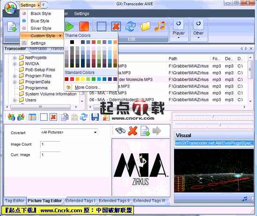This screenshot has width=257, height=216.
Task: Click the upper slider handle above Visual panel
Action: [213, 116]
